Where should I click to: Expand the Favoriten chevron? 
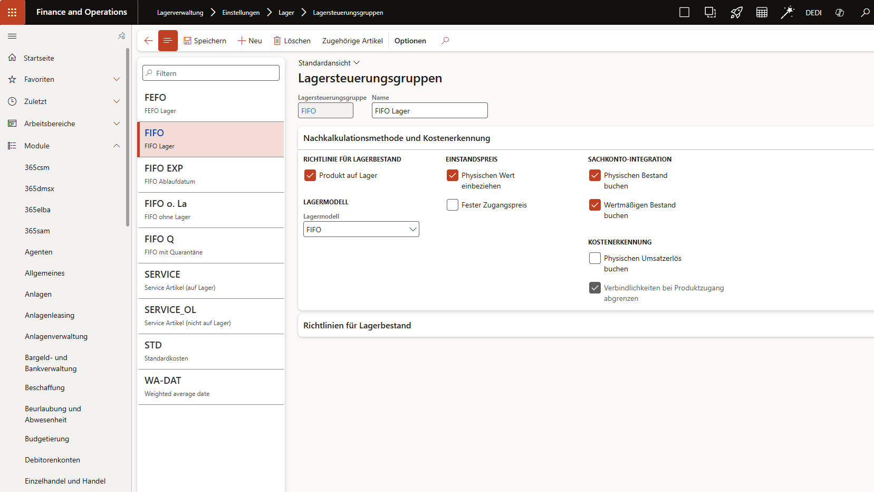117,79
